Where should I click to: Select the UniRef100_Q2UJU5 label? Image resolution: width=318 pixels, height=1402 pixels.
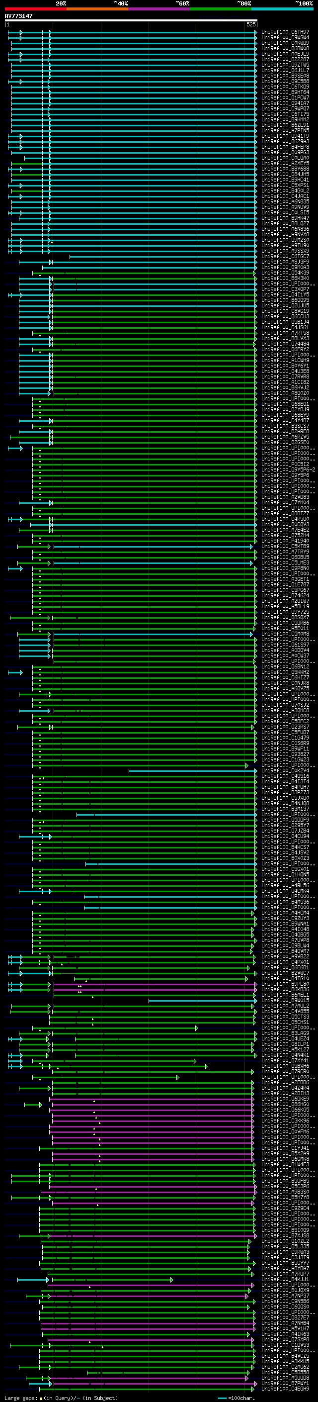click(x=285, y=305)
